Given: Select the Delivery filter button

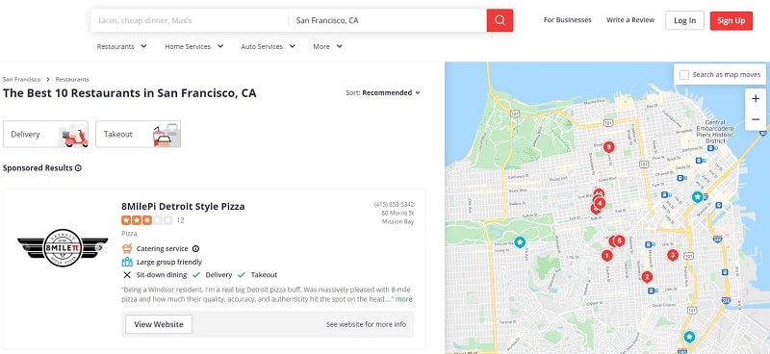Looking at the screenshot, I should [45, 134].
